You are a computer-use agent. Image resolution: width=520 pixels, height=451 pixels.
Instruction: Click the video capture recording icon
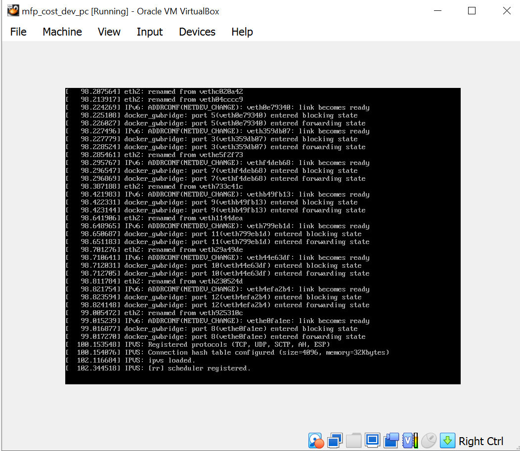tap(391, 441)
